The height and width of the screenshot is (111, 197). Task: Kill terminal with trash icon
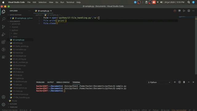[x=184, y=82]
